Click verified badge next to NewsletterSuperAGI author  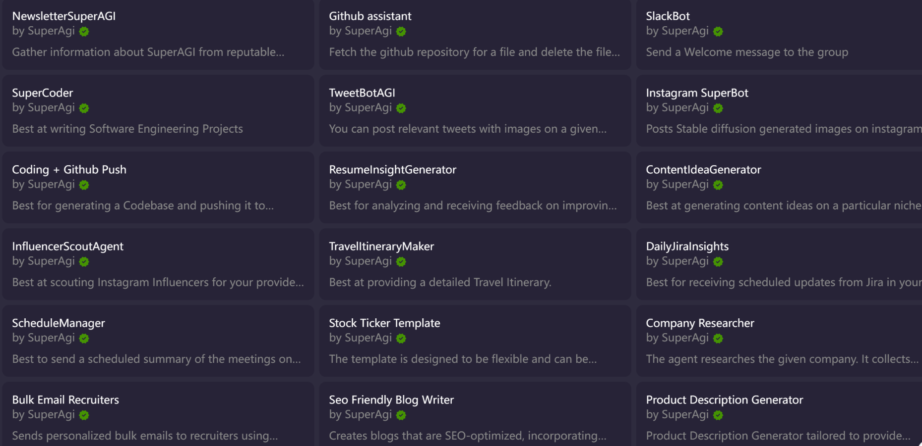pos(84,32)
